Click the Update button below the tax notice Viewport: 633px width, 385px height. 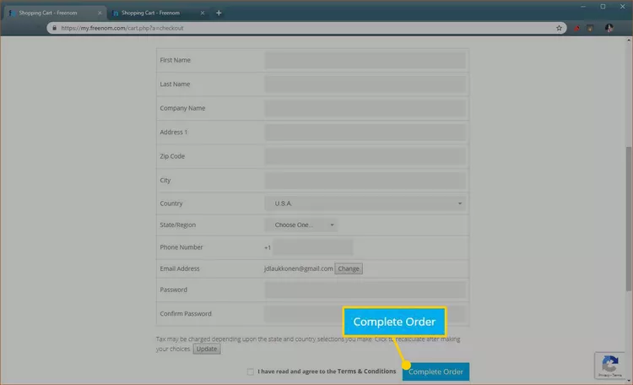(207, 349)
